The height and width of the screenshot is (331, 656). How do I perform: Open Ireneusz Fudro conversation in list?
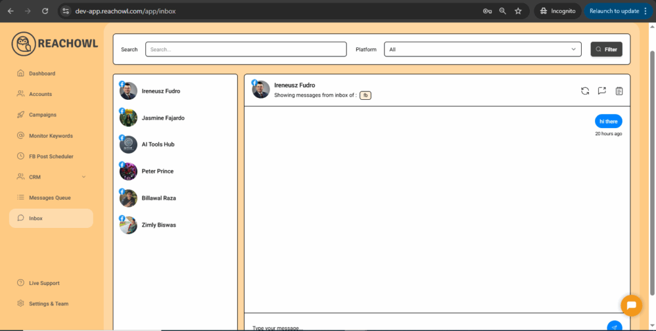pos(176,91)
